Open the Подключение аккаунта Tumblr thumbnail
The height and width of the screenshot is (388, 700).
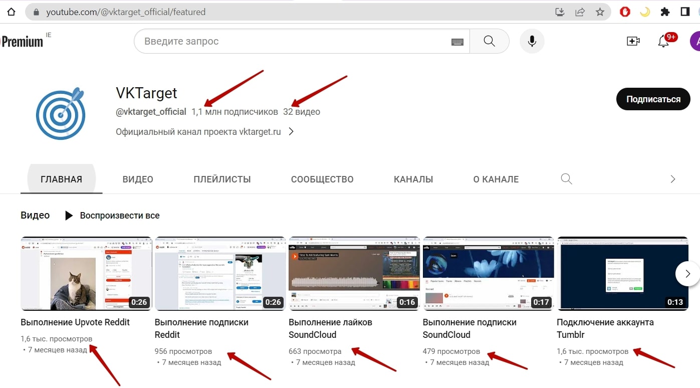(x=622, y=274)
